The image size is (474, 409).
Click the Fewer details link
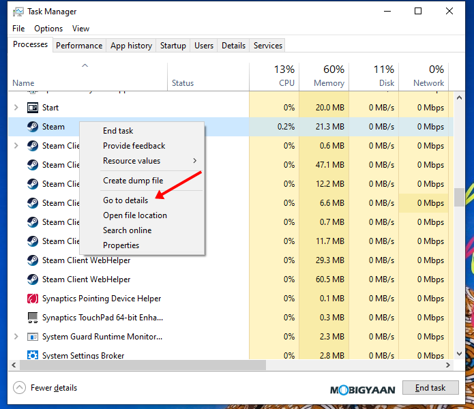tap(54, 388)
